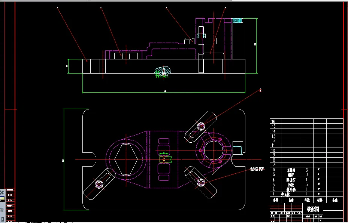This screenshot has height=223, width=348.
Task: Click the cross-shaped icon in left palette
Action: pyautogui.click(x=2, y=192)
